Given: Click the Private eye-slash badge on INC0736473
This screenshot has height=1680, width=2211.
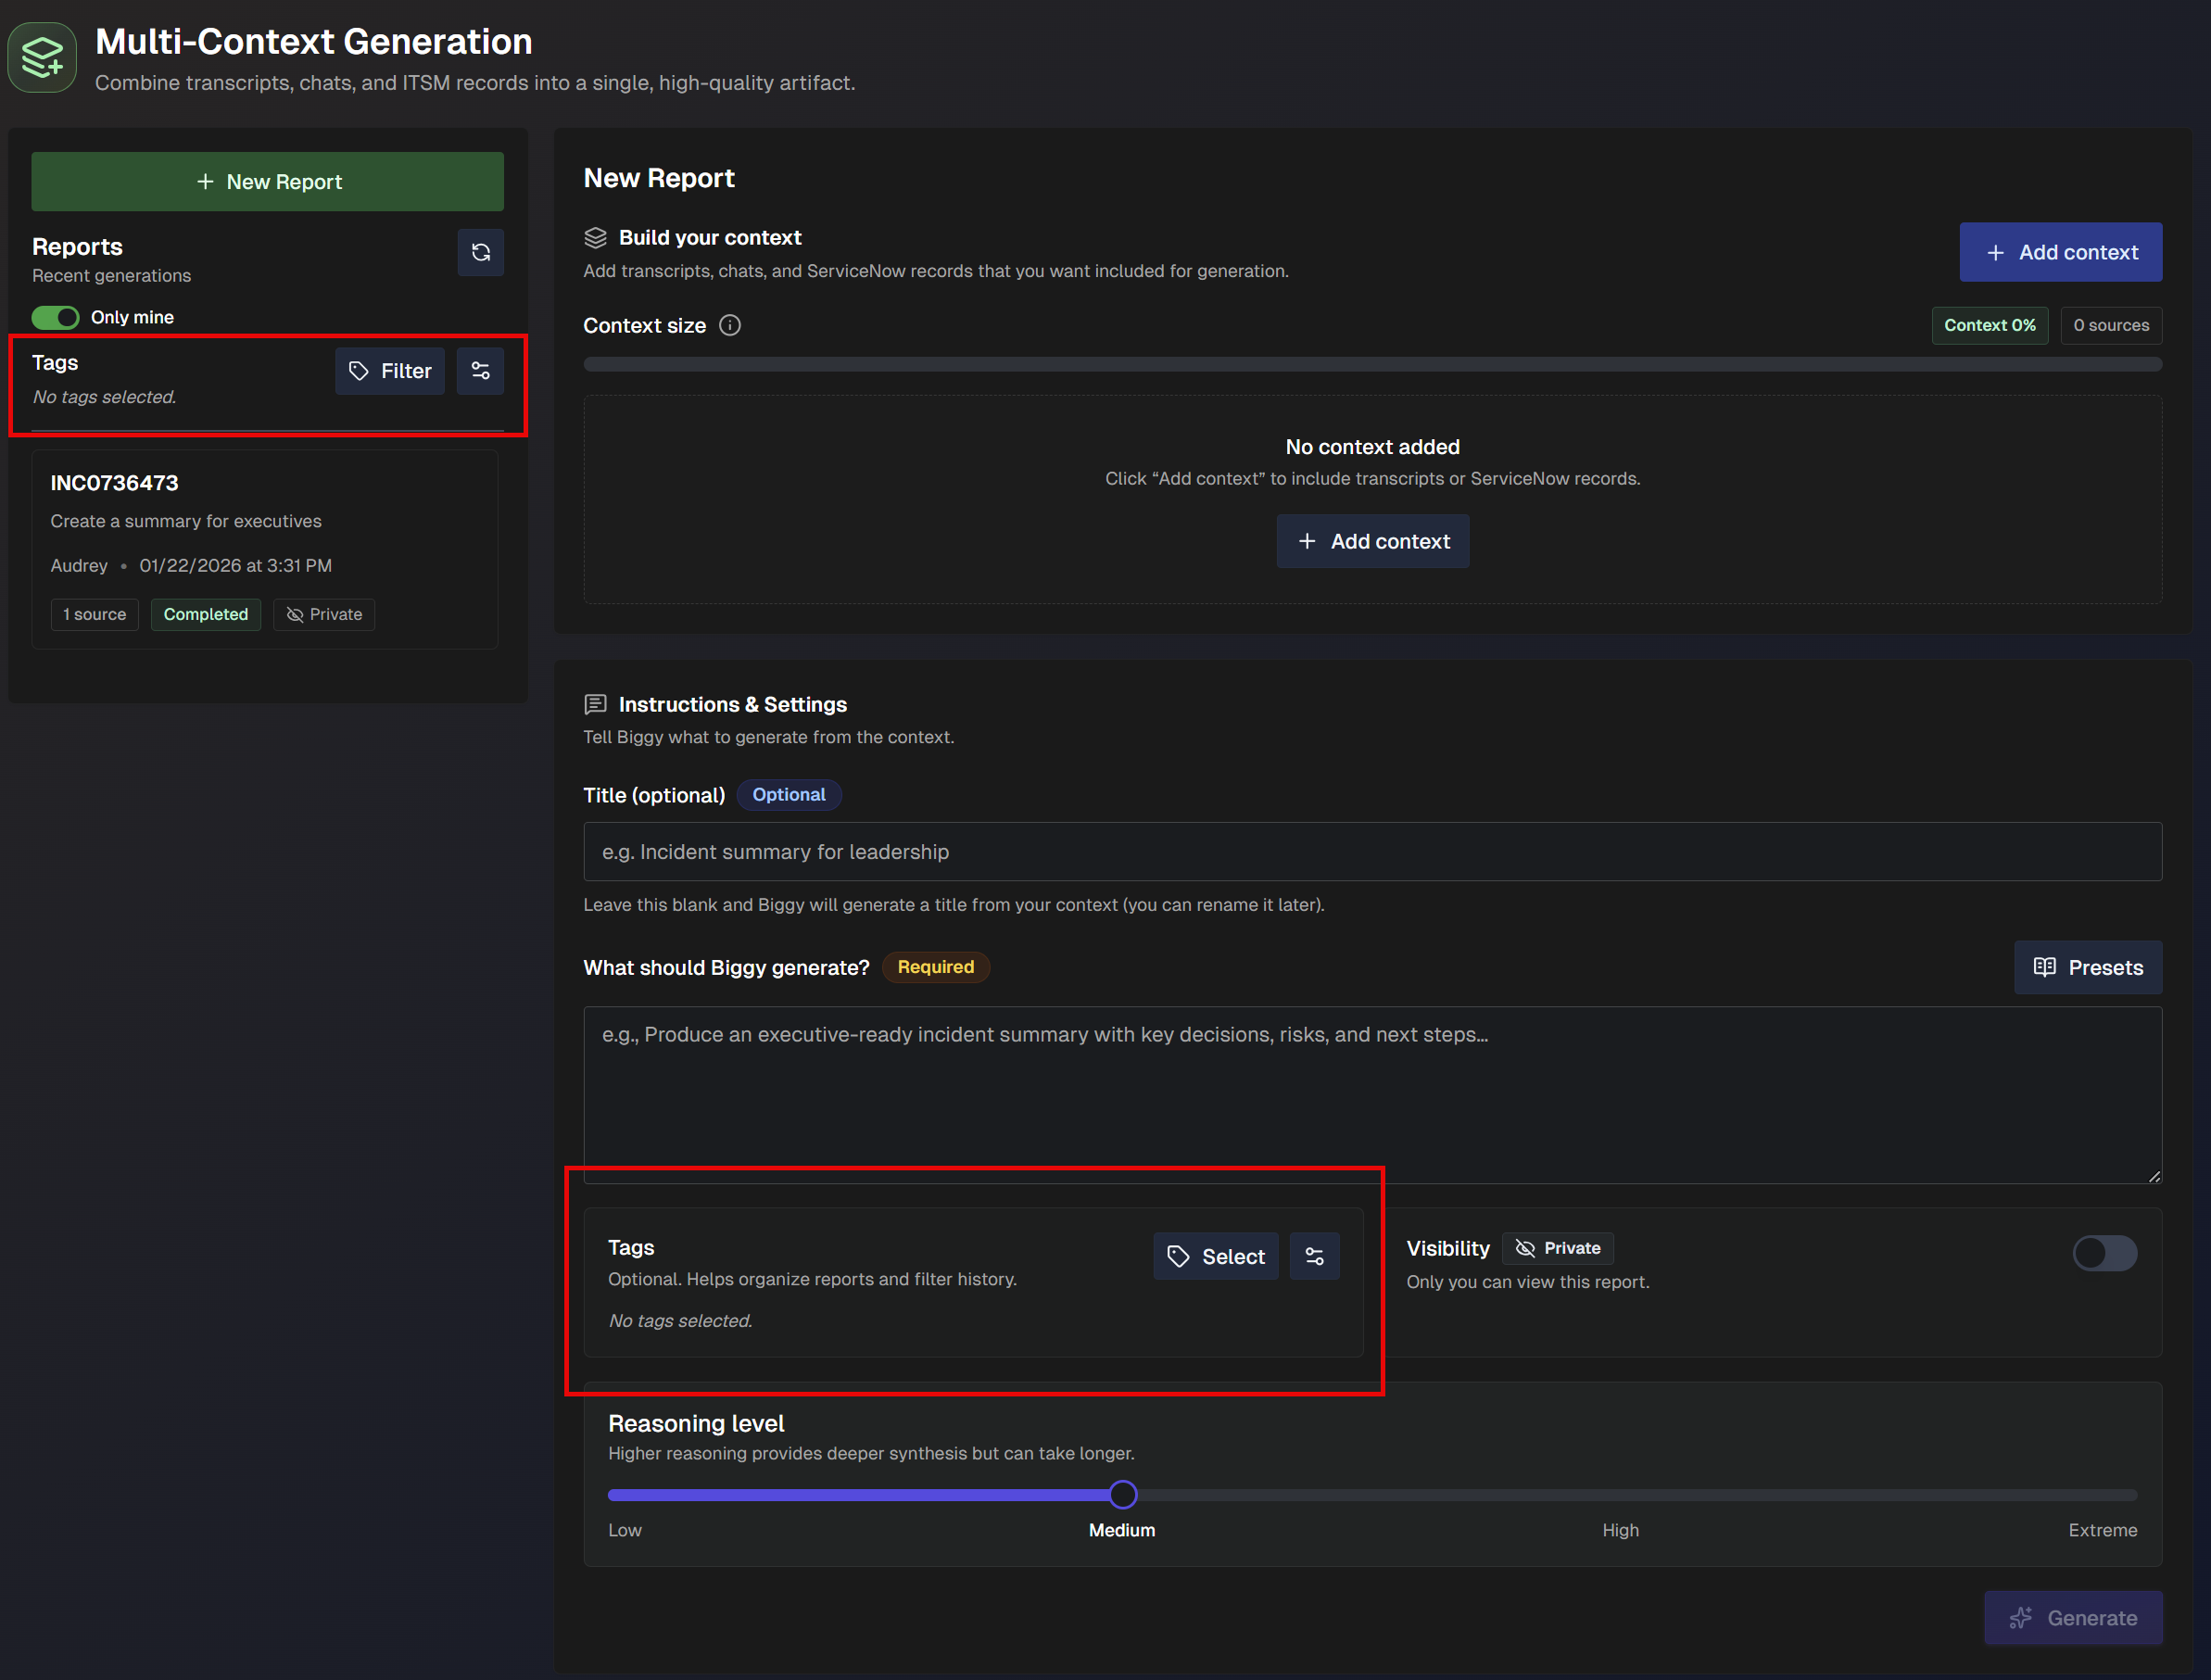Looking at the screenshot, I should click(x=324, y=614).
